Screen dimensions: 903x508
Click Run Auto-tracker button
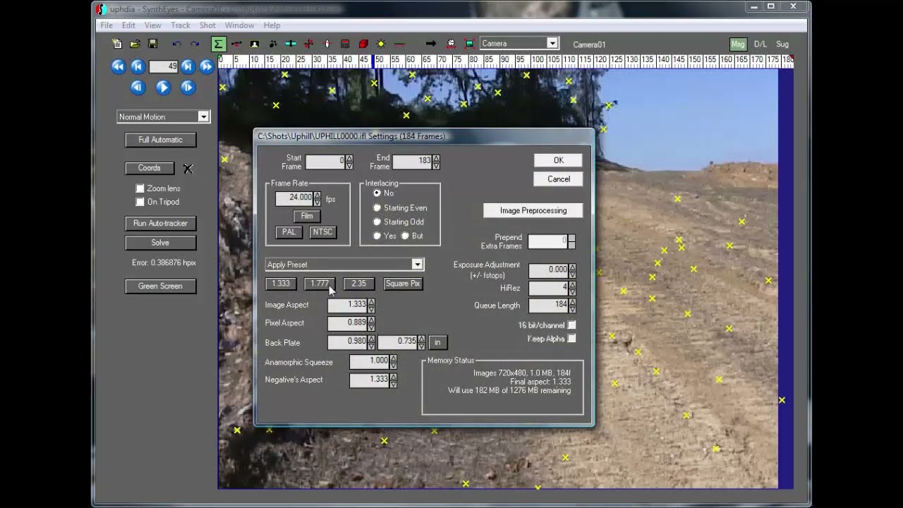[x=161, y=224]
